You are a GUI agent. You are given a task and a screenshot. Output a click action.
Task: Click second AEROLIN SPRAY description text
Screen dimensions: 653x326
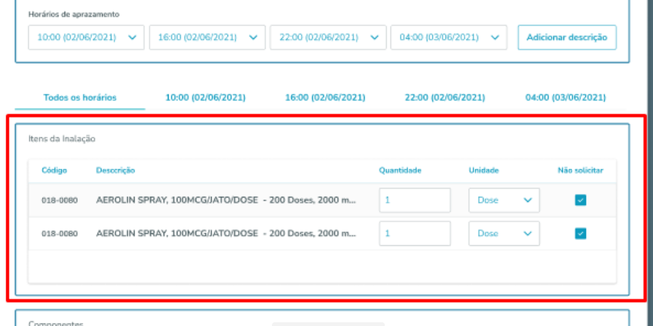click(x=226, y=233)
